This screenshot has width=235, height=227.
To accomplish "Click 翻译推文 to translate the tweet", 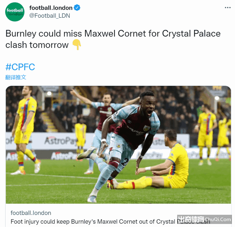I will pyautogui.click(x=16, y=77).
